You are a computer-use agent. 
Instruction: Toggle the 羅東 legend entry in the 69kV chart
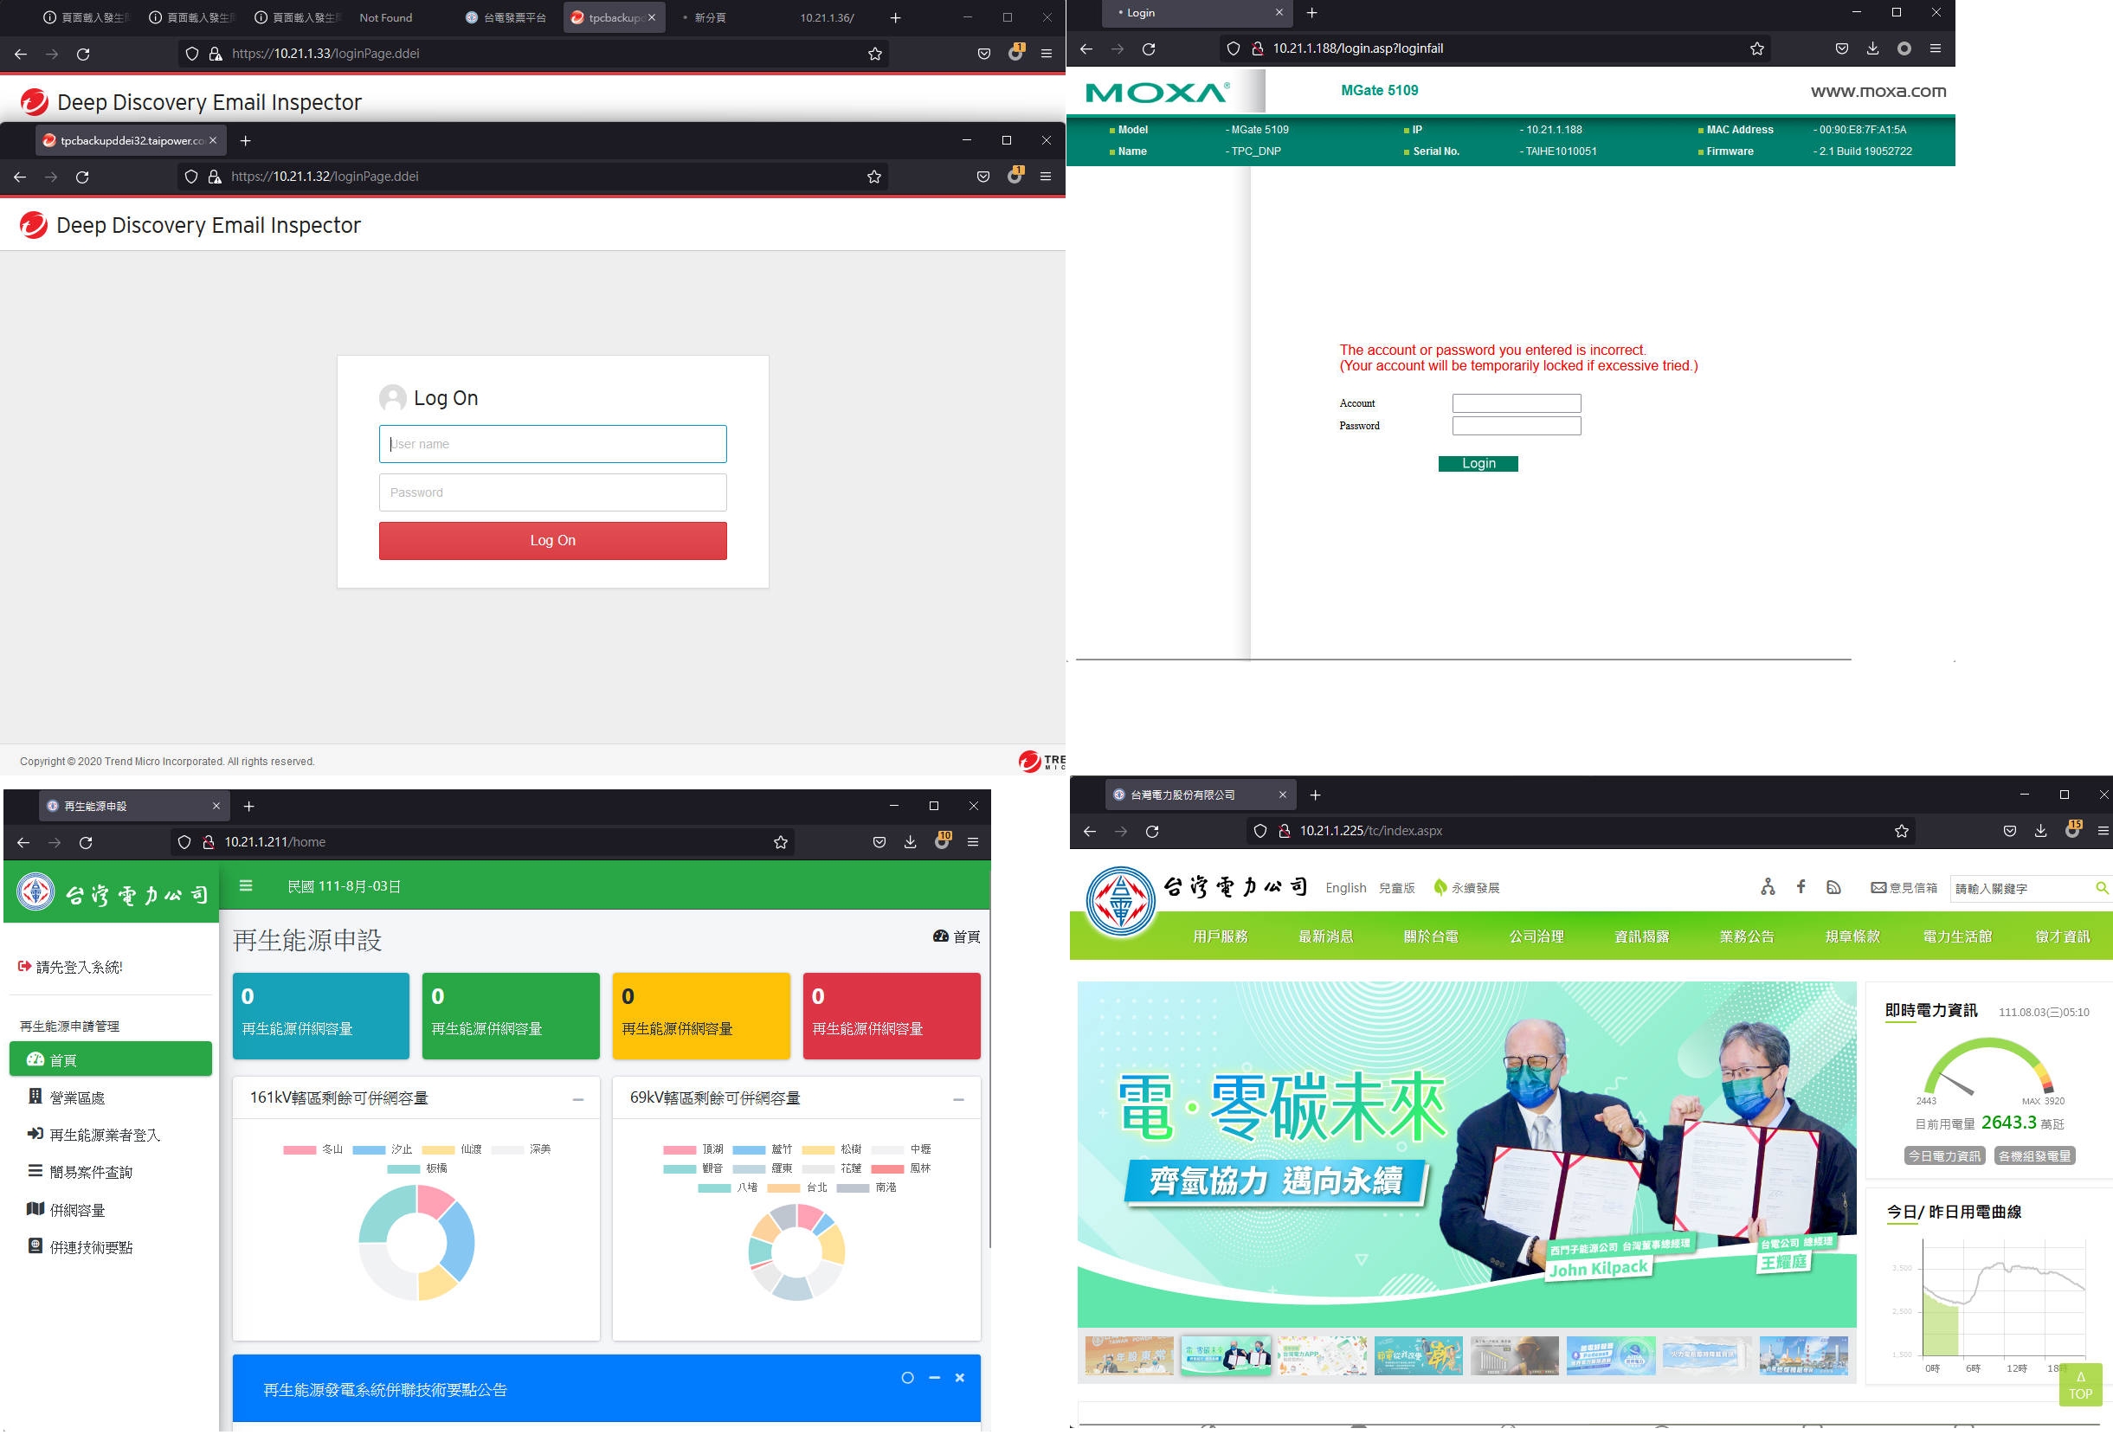[x=763, y=1169]
